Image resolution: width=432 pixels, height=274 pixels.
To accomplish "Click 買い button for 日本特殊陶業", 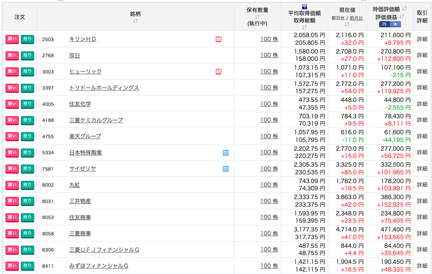I will 12,153.
